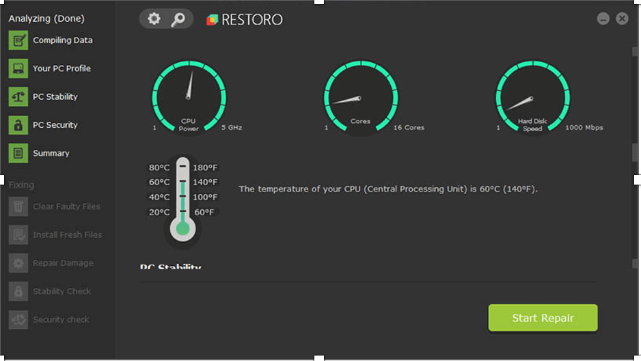Click the Summary document icon
641x361 pixels.
tap(18, 153)
